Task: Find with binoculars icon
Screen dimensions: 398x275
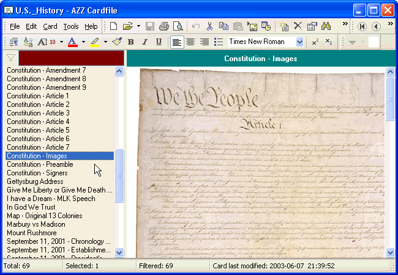Action: [326, 26]
